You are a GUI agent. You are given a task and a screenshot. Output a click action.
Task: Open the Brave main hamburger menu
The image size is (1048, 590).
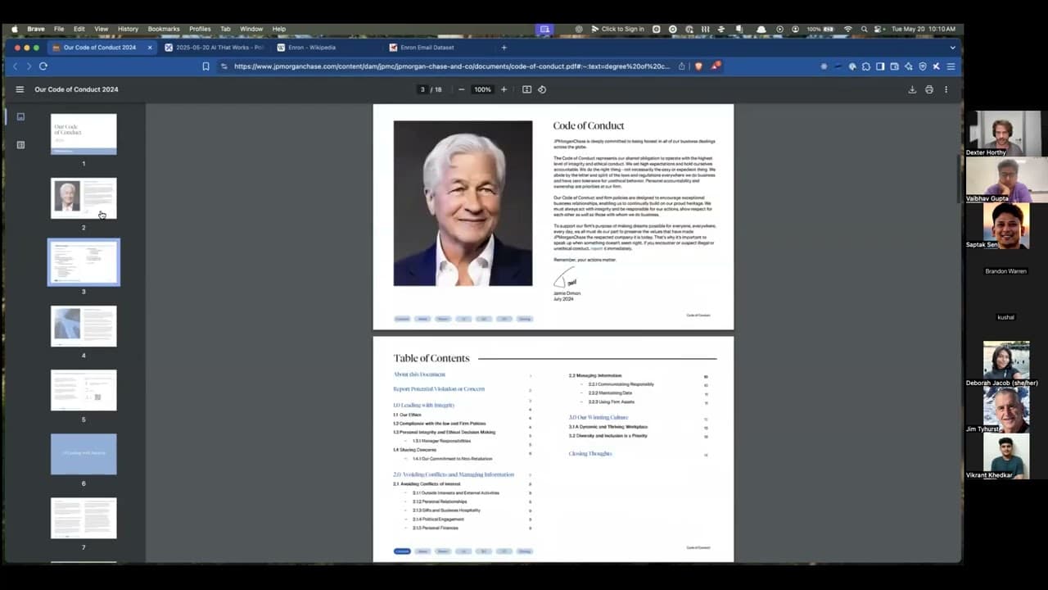tap(951, 66)
